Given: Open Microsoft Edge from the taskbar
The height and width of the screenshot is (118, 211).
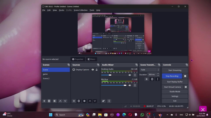Looking at the screenshot, I should (x=124, y=115).
